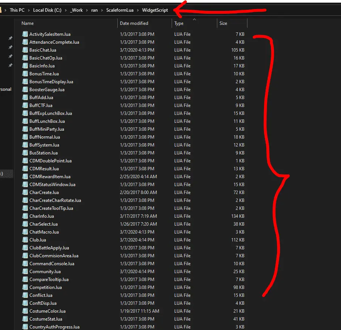Click the Competition.lua file icon
The image size is (341, 330).
point(25,287)
